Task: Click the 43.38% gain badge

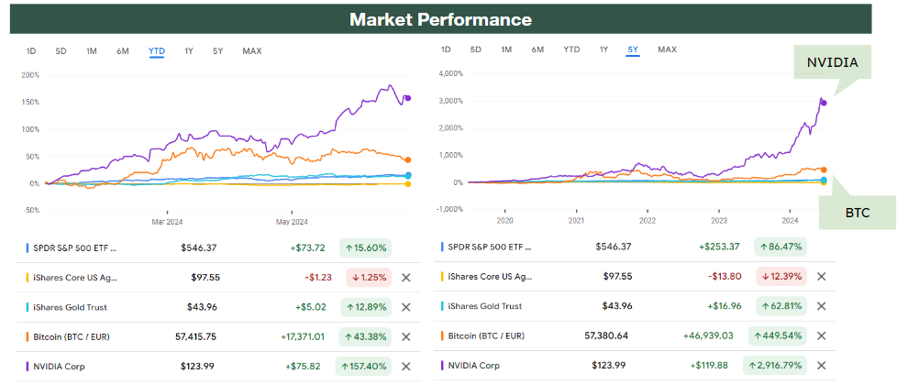Action: pos(365,336)
